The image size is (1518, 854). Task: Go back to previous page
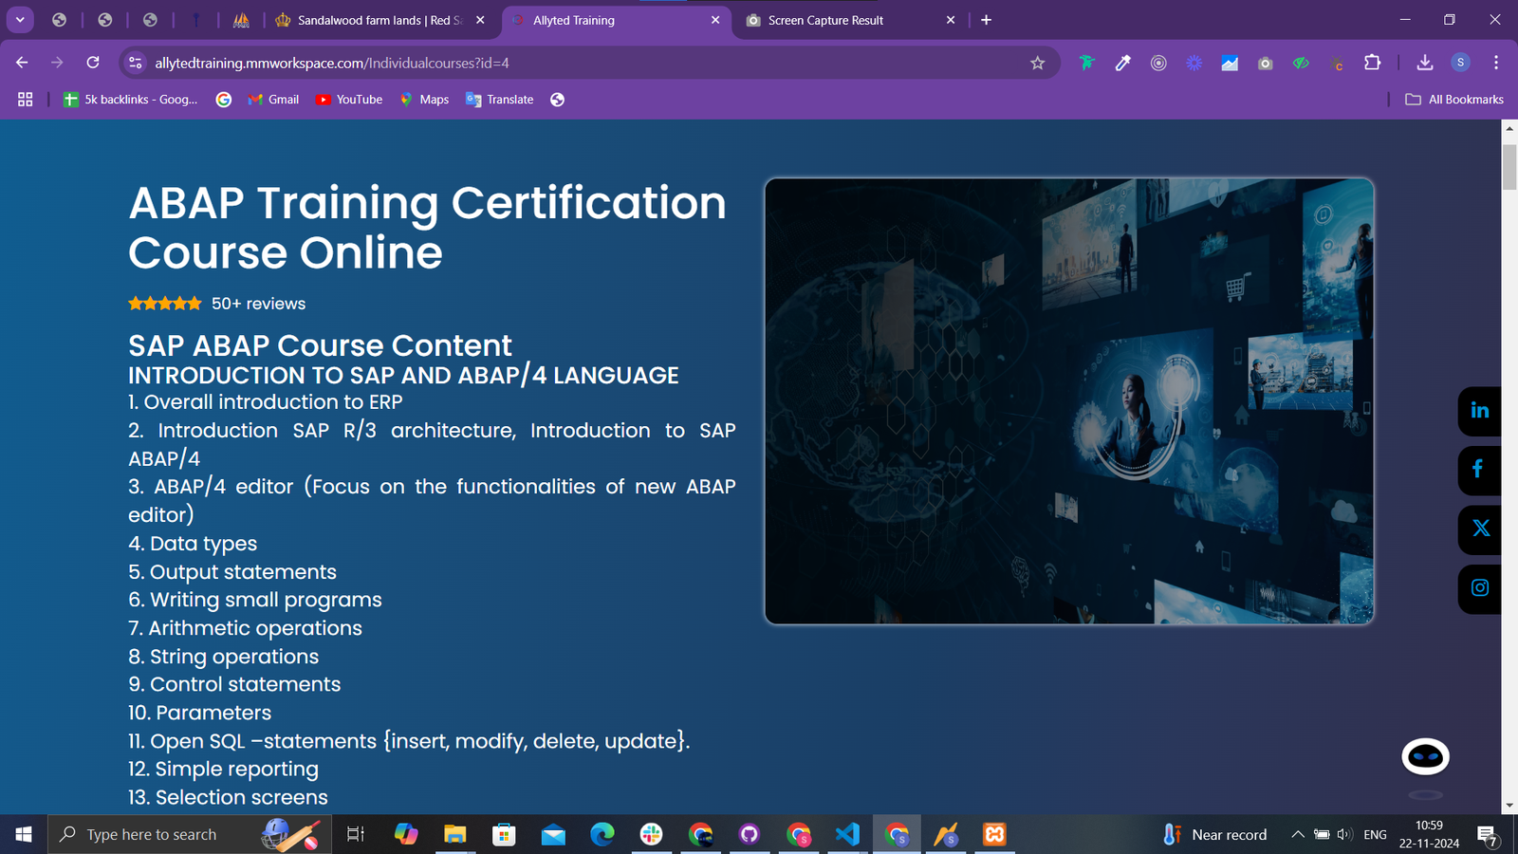(22, 63)
